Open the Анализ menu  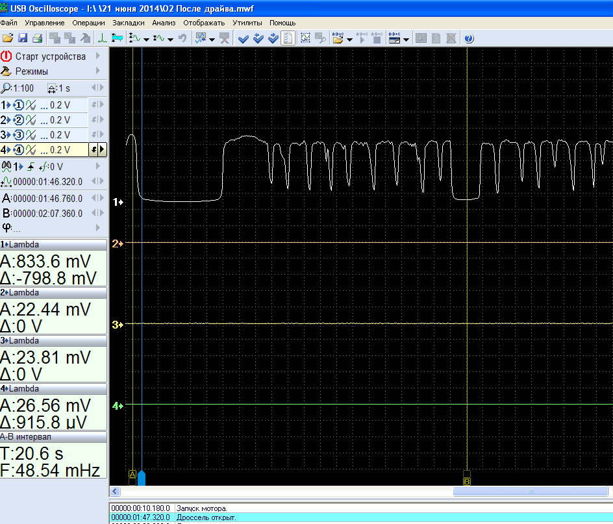tap(164, 23)
